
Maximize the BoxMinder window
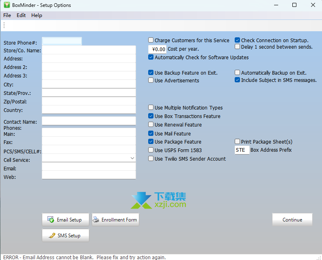(x=294, y=5)
